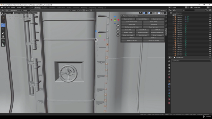This screenshot has height=119, width=212.
Task: Collapse the Maxivz Interactive Tools panel
Action: click(122, 16)
